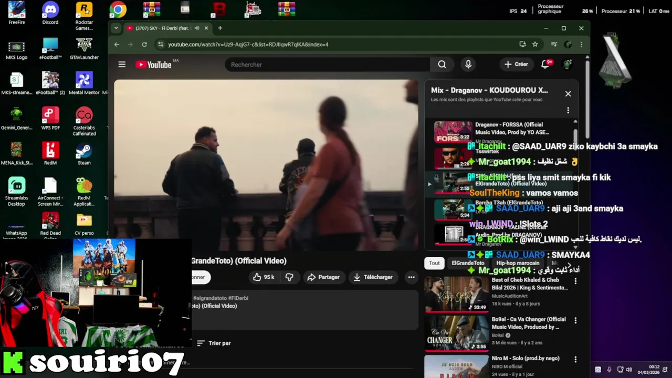Open the Niro M - Solo video title
The image size is (672, 378).
tap(526, 359)
